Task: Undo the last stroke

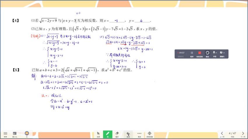Action: (x=128, y=134)
